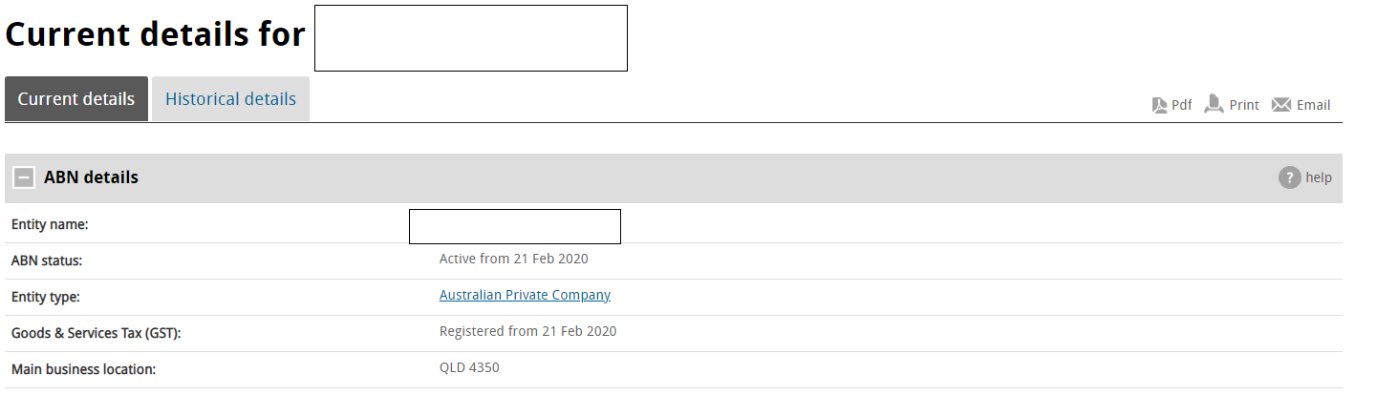This screenshot has width=1398, height=416.
Task: Click the Print text label
Action: coord(1244,105)
